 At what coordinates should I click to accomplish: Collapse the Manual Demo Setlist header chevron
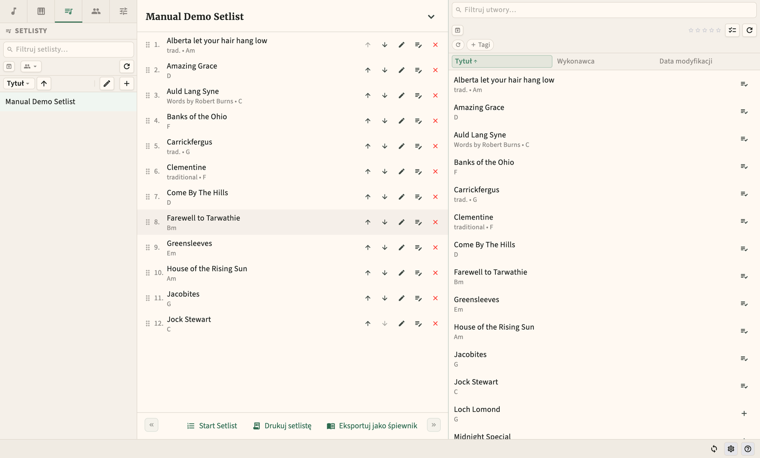pyautogui.click(x=431, y=17)
